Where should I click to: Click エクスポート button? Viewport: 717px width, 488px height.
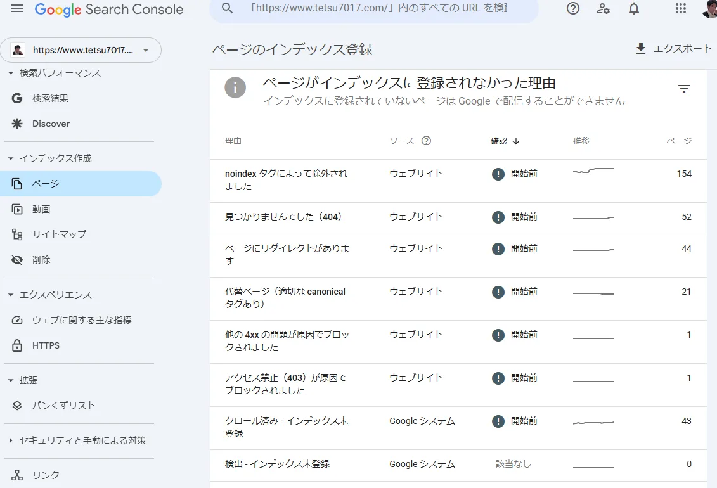673,48
